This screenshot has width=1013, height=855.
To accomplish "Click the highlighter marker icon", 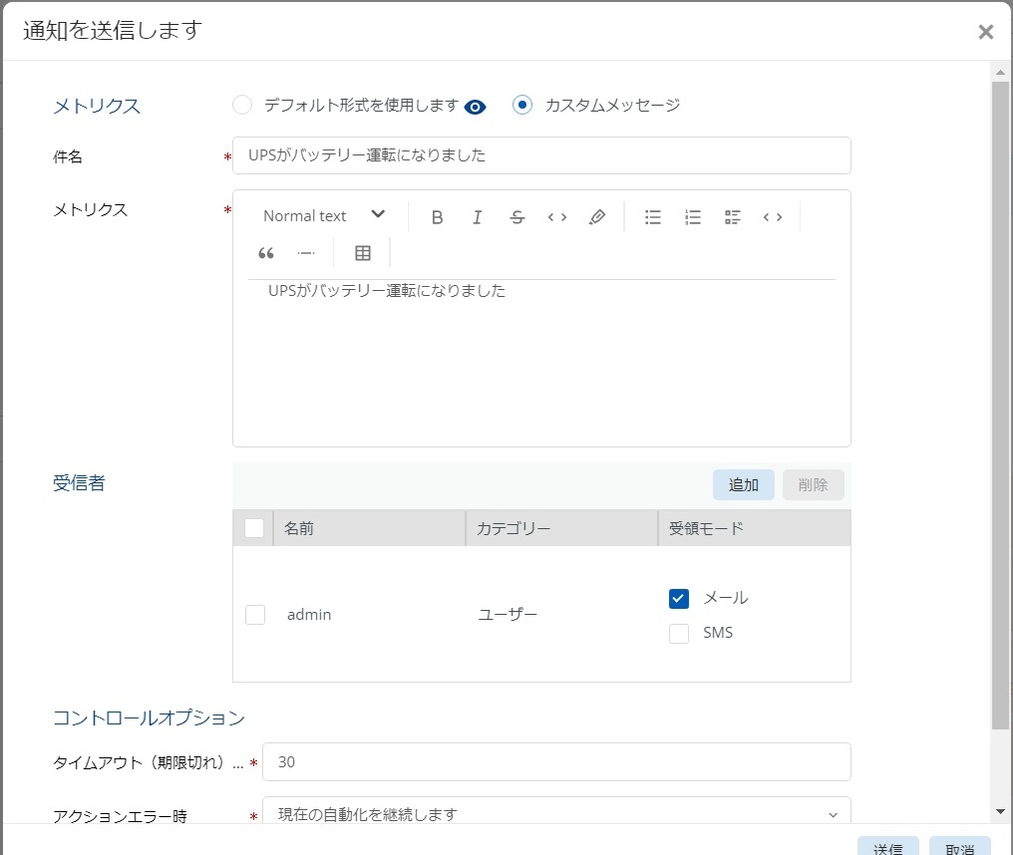I will click(x=597, y=216).
